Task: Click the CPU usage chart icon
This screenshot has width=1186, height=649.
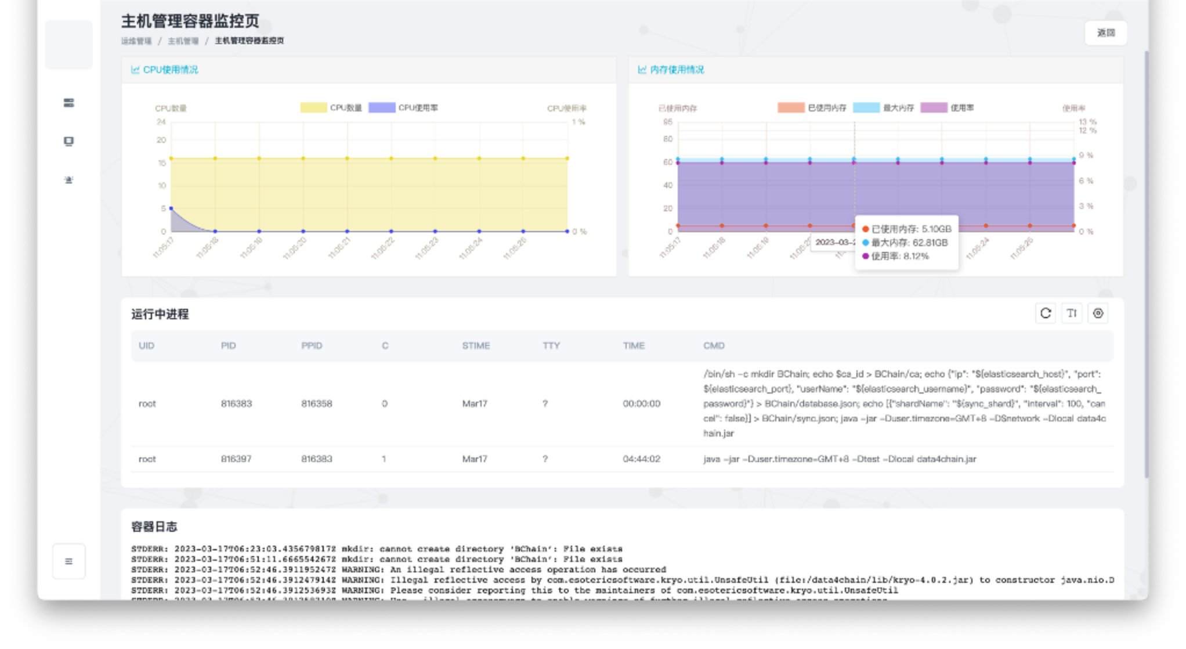Action: click(x=135, y=70)
